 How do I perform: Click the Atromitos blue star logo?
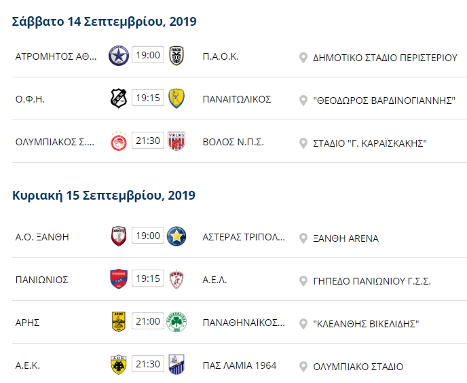pos(119,56)
